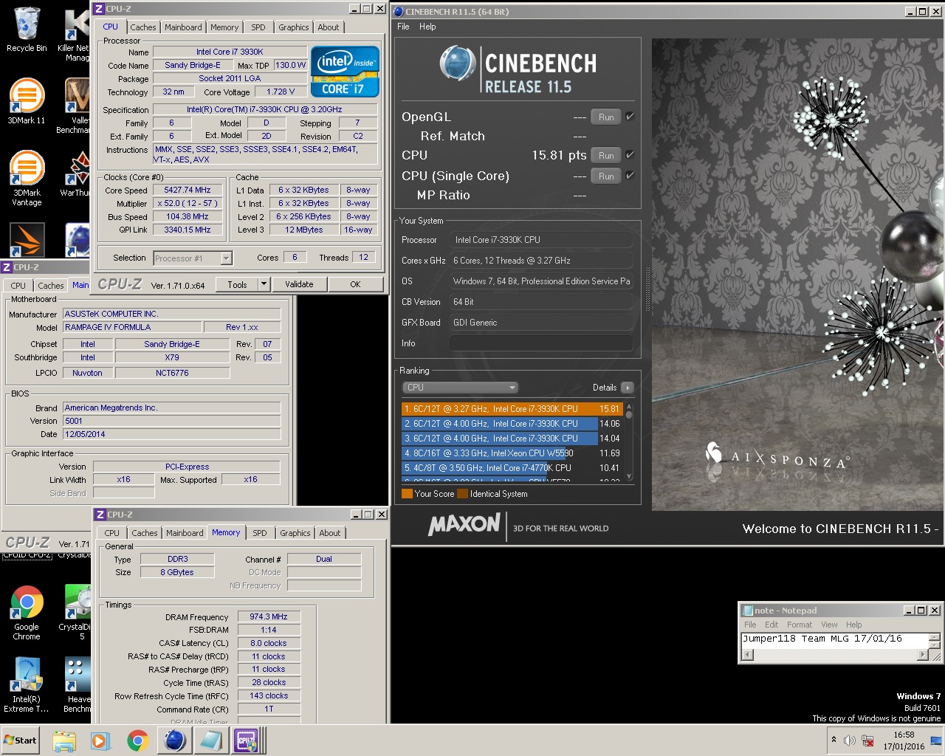Open CrystalDiskMark 5 desktop shortcut
The image size is (945, 756).
pyautogui.click(x=77, y=613)
